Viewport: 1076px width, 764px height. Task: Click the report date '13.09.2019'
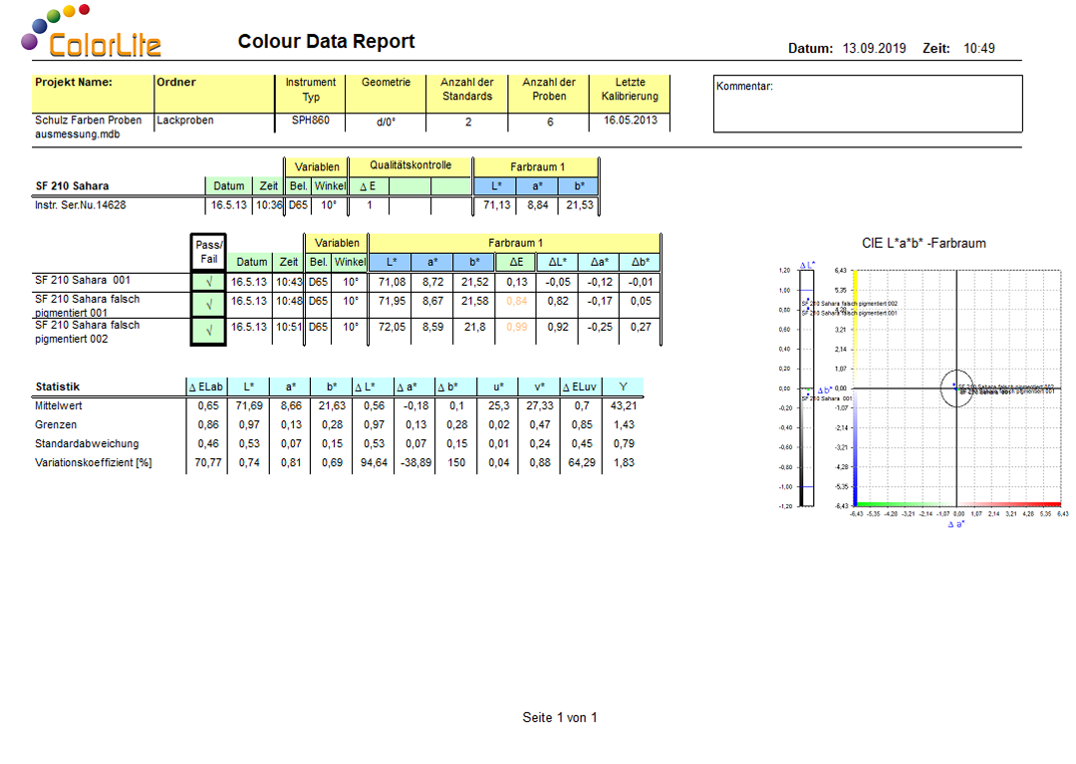tap(874, 48)
